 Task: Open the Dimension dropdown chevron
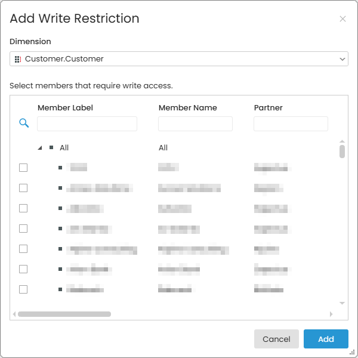342,59
